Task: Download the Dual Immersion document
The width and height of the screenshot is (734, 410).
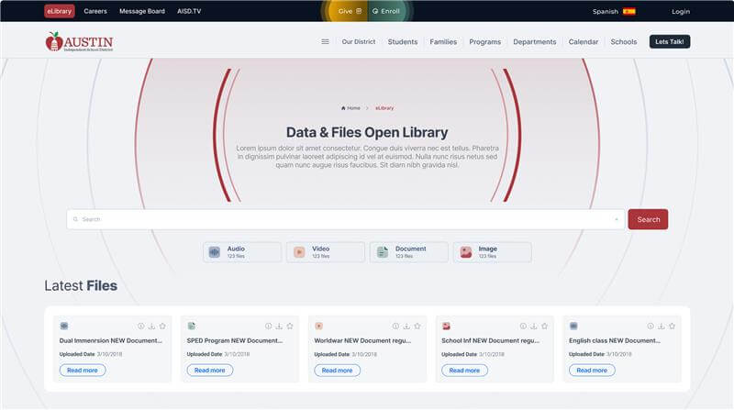Action: [151, 326]
